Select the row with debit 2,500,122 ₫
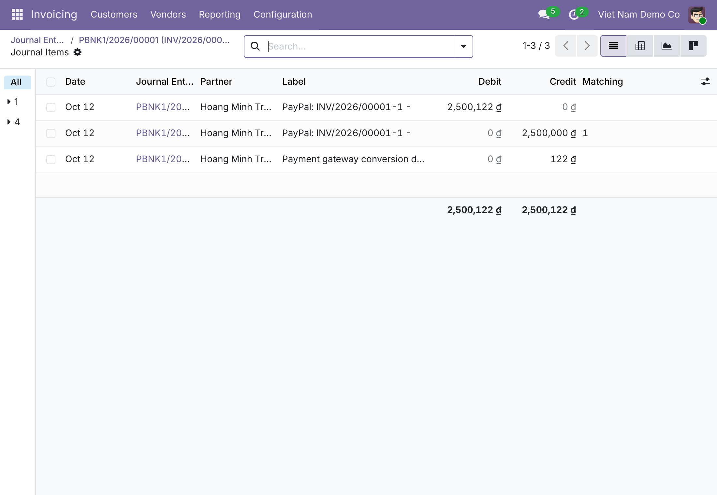 [x=51, y=107]
